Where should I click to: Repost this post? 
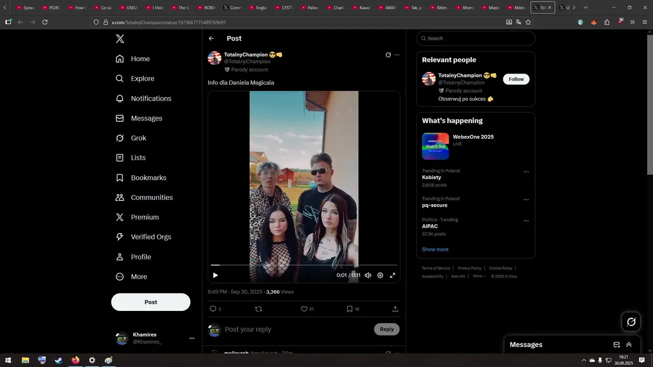pos(259,309)
